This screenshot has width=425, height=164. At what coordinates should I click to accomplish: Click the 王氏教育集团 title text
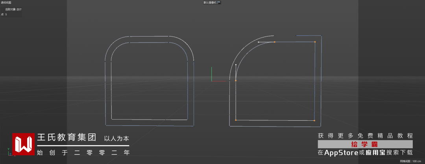[67, 138]
